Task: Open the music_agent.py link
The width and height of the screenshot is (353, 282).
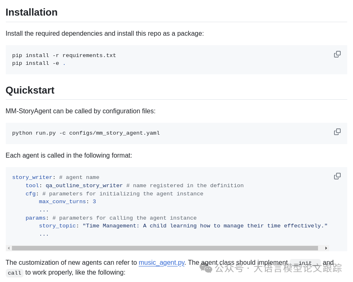Action: (161, 263)
